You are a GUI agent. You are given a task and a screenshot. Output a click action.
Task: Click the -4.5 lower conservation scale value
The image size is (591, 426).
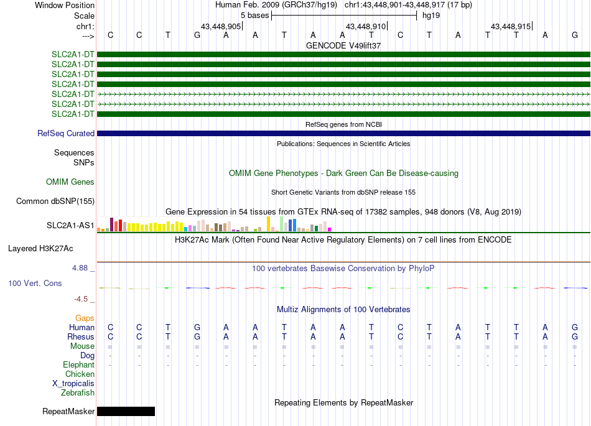[x=81, y=299]
